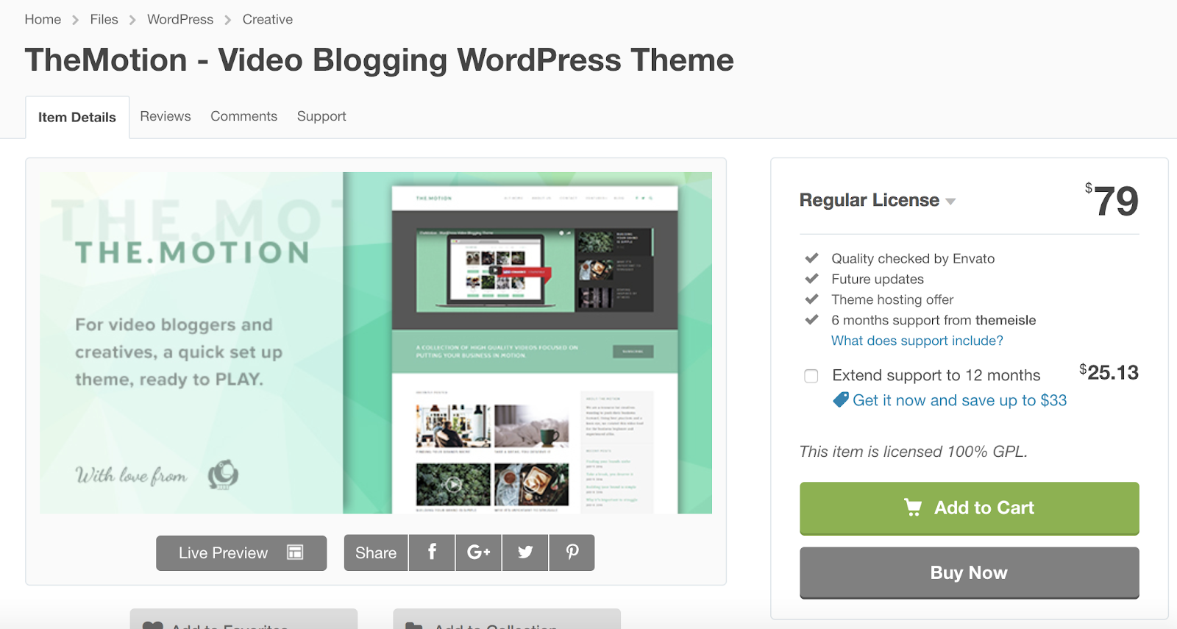Screen dimensions: 1177x629
Task: Open What does support include link
Action: pos(917,341)
